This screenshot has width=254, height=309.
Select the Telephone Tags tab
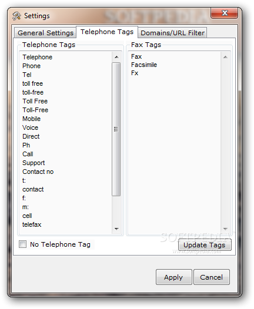(107, 32)
